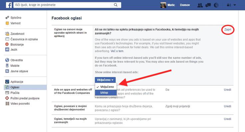This screenshot has height=132, width=245.
Task: Click 'Oglasi, temelječi na mojih zanimanjih' title
Action: coord(70,120)
